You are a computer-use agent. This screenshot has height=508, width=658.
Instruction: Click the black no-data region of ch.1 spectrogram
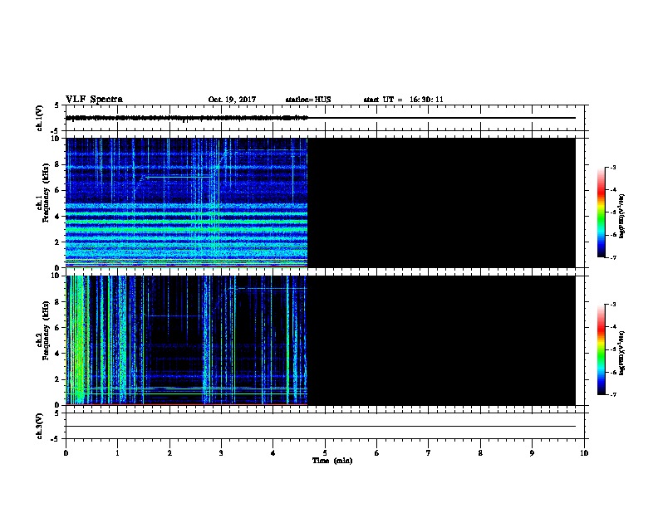(441, 203)
